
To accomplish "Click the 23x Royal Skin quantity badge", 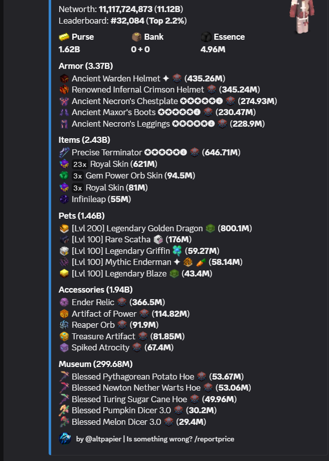I will (x=79, y=164).
